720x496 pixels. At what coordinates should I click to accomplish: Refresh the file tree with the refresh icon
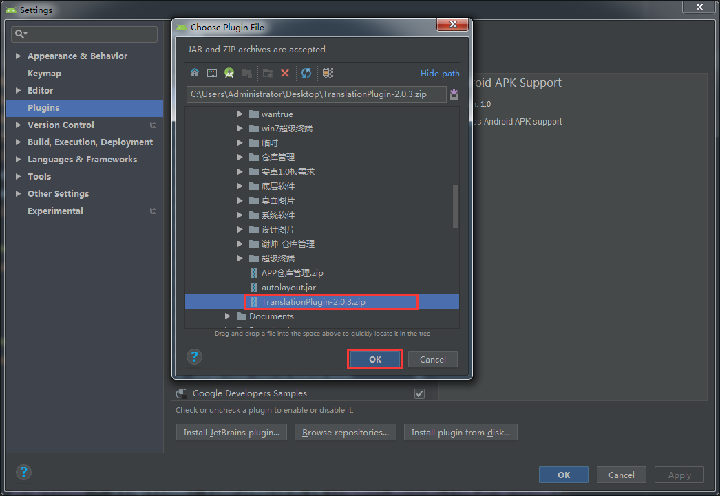pos(306,73)
